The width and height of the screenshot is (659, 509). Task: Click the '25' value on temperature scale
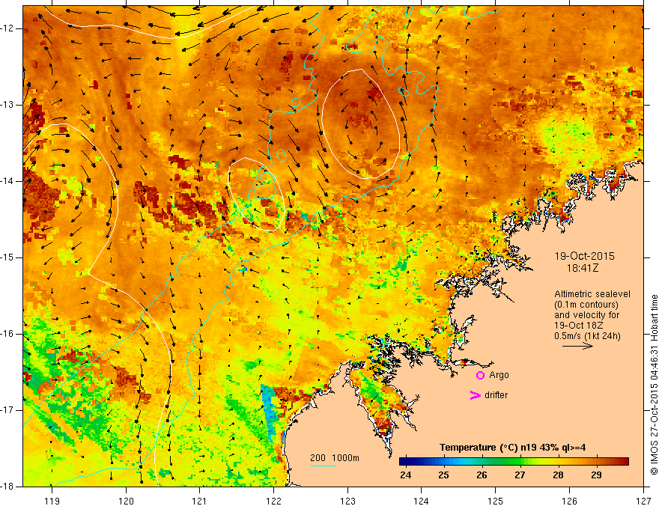click(443, 475)
